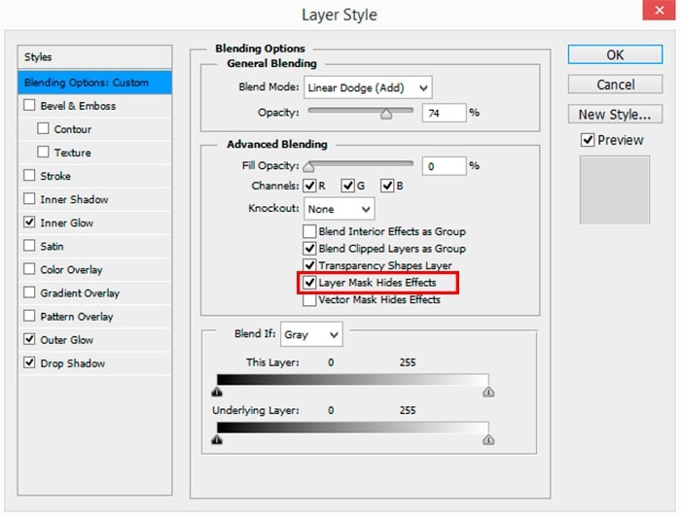Click the Cancel button
Screen dimensions: 681x515
pyautogui.click(x=615, y=85)
